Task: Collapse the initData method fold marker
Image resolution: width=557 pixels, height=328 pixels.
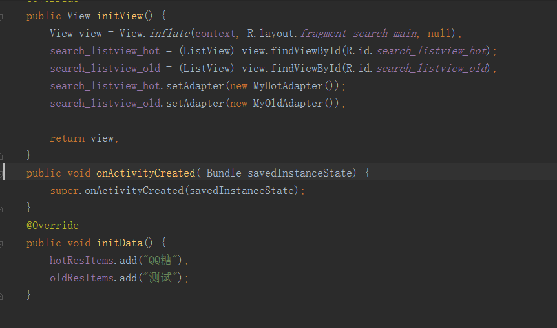Action: pyautogui.click(x=1, y=244)
